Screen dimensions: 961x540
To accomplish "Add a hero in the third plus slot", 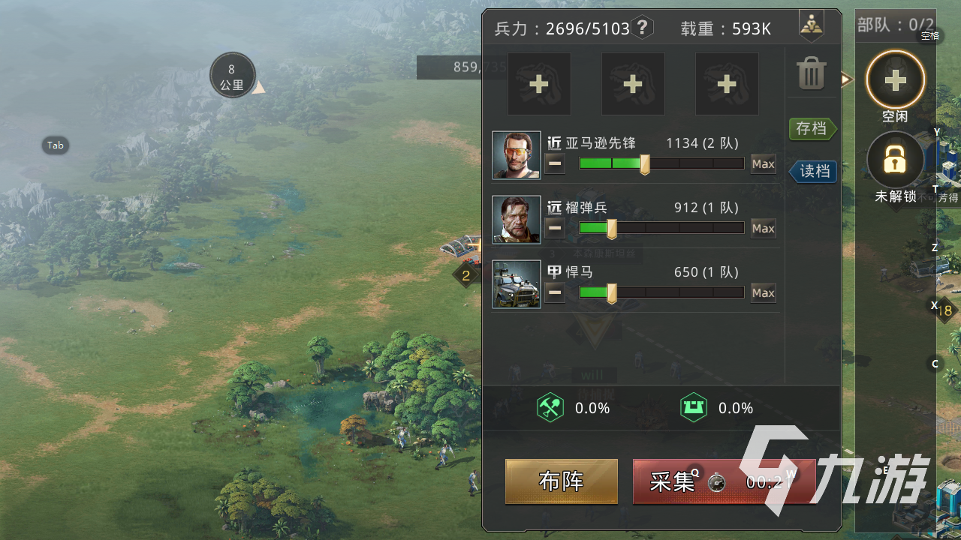I will coord(727,84).
